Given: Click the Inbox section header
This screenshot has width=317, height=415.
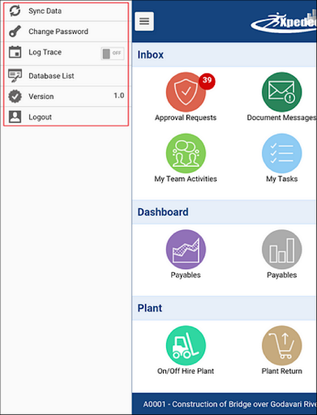Looking at the screenshot, I should (x=225, y=55).
